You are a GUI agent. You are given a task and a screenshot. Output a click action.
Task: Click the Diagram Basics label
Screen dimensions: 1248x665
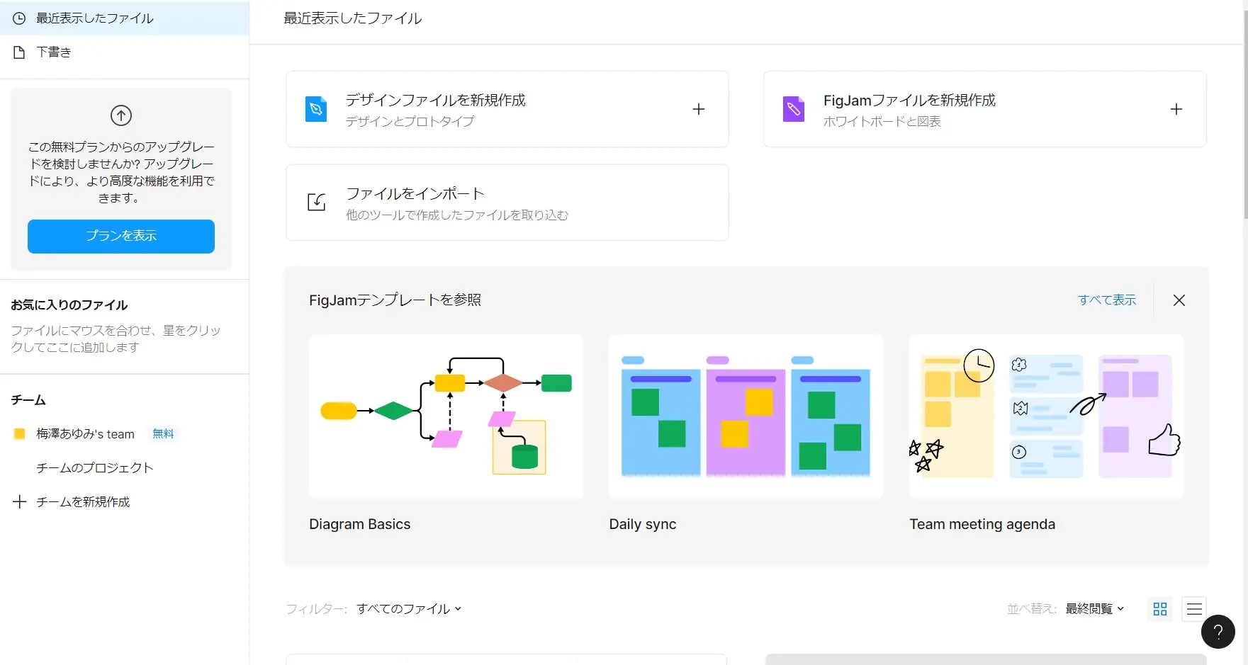point(360,524)
